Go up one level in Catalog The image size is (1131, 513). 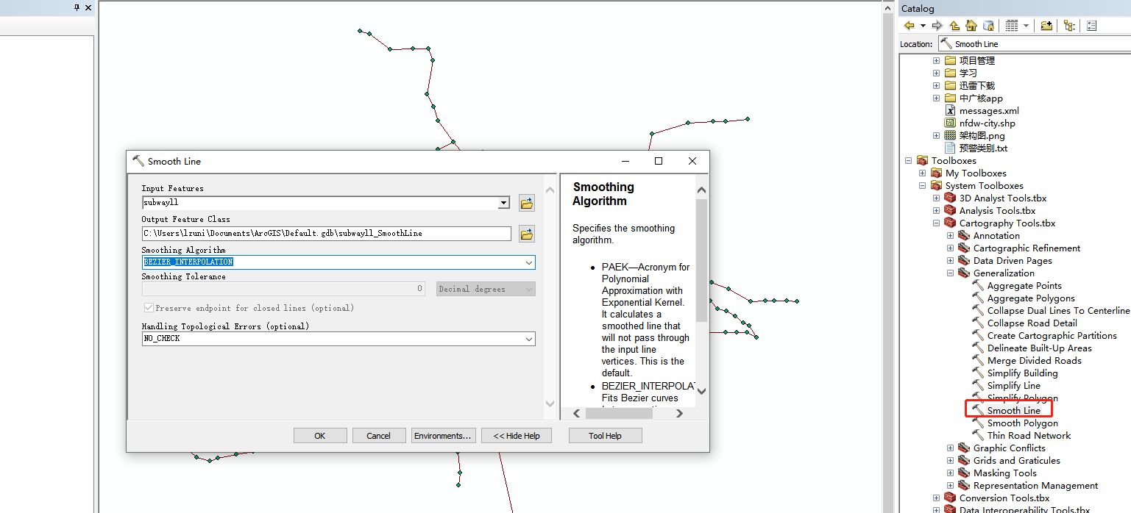coord(954,26)
